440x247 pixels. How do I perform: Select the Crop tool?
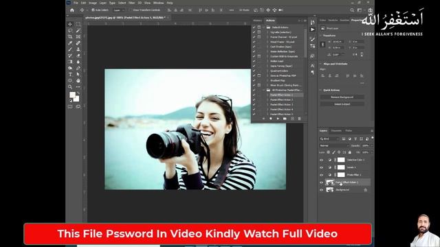[70, 36]
